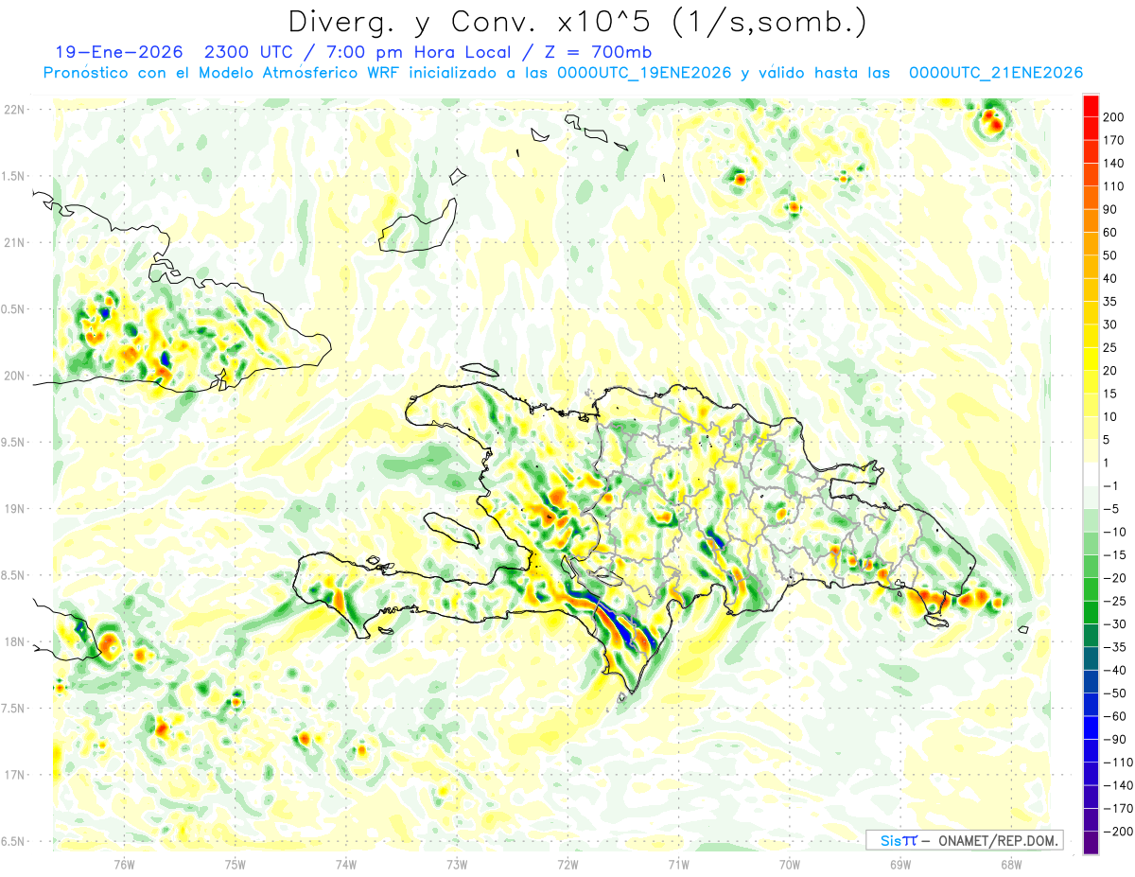Click the -90 colorbar value
The height and width of the screenshot is (877, 1135).
tap(1117, 739)
